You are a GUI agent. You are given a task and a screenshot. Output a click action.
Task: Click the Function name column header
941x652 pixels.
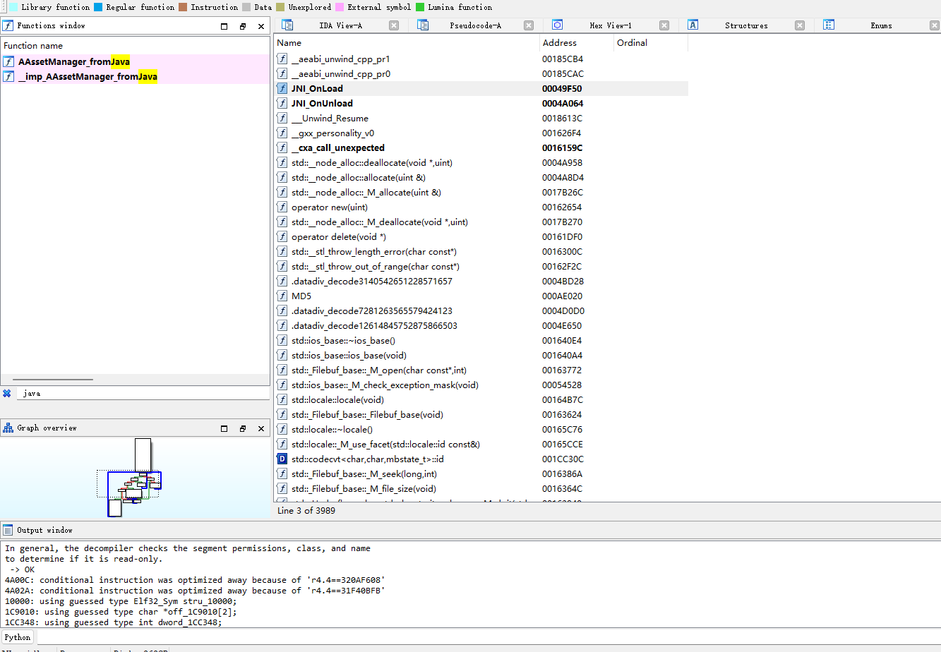point(135,46)
